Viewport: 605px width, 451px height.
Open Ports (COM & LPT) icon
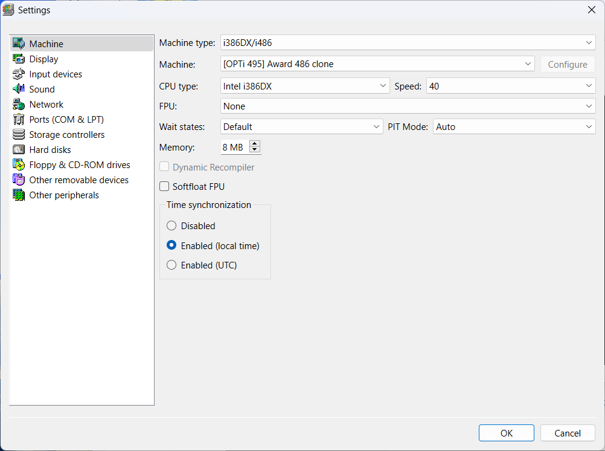click(x=18, y=120)
